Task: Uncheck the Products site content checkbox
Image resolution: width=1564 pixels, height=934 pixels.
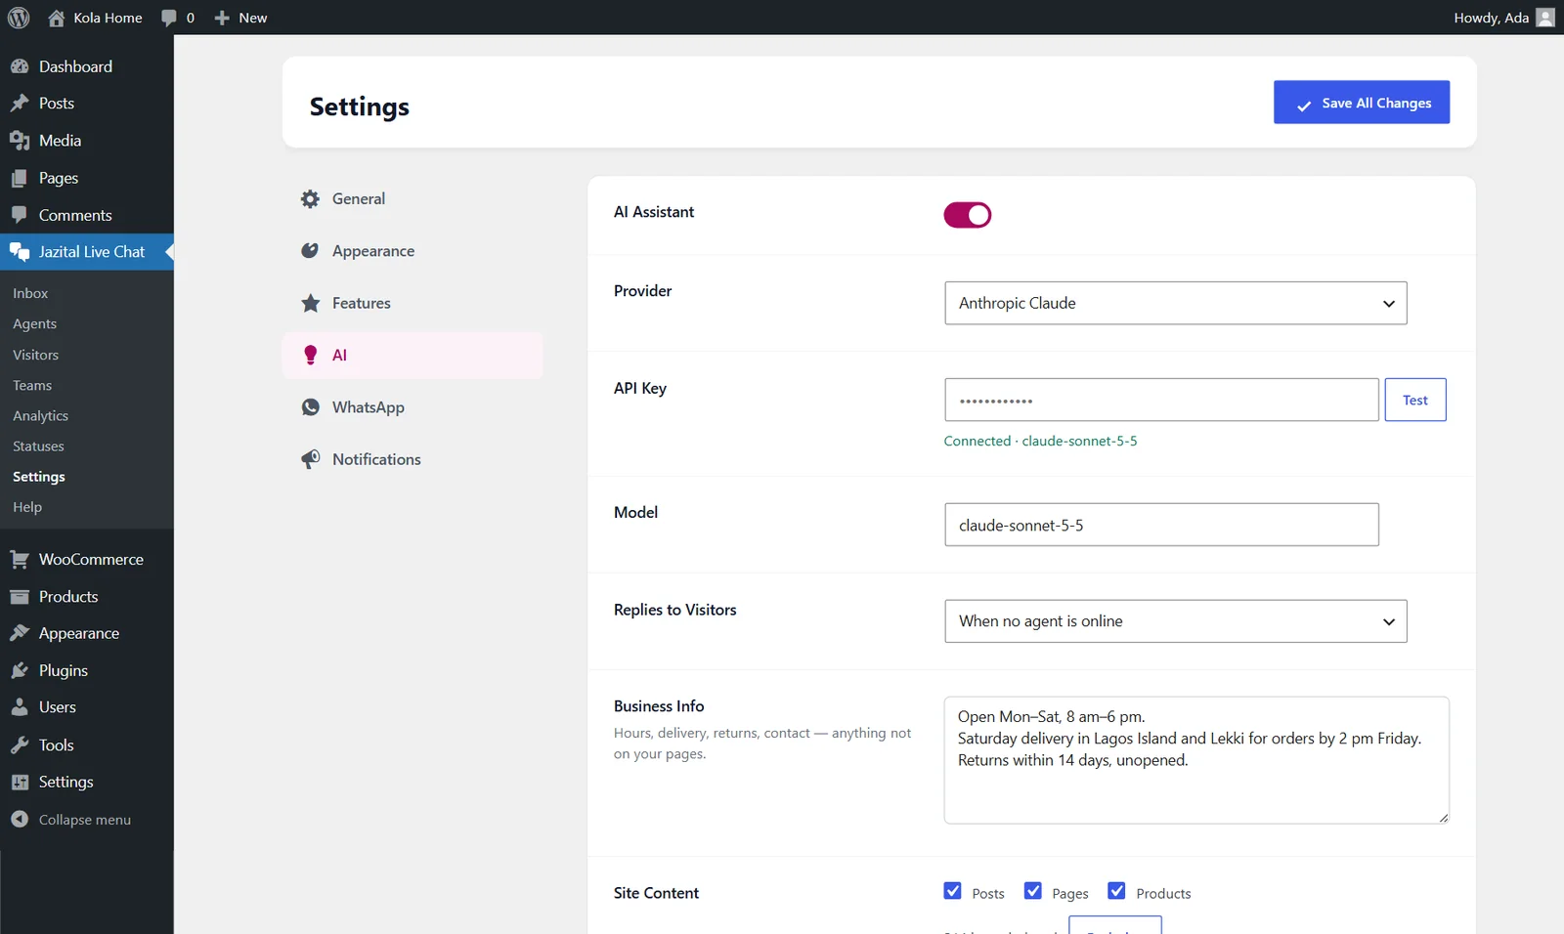Action: (x=1116, y=891)
